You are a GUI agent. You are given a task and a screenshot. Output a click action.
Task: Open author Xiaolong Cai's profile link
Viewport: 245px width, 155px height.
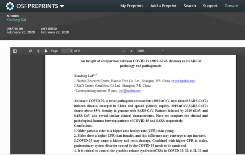coord(16,19)
